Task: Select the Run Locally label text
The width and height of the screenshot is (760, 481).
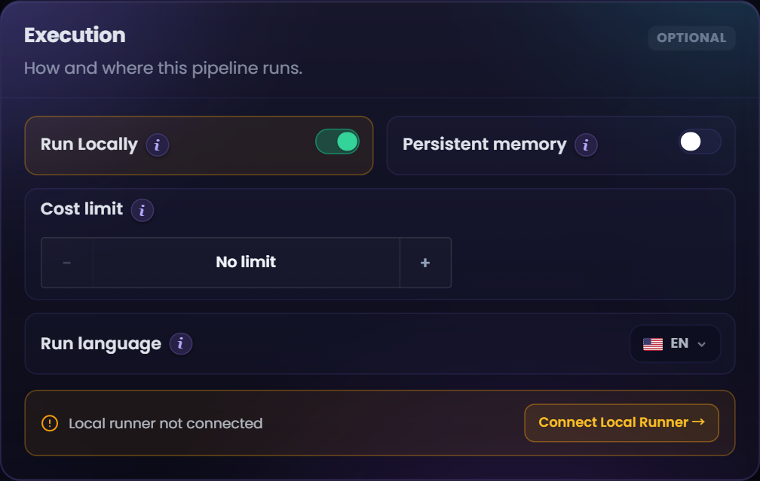Action: pos(89,145)
